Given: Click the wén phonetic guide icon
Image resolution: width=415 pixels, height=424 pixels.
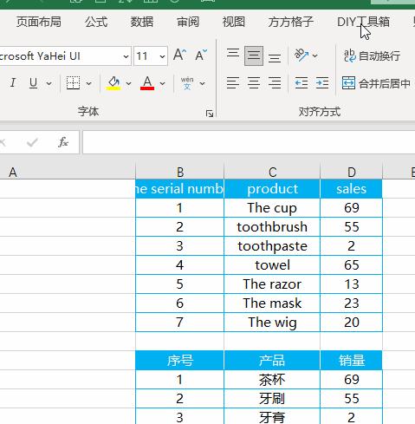Looking at the screenshot, I should [x=187, y=83].
